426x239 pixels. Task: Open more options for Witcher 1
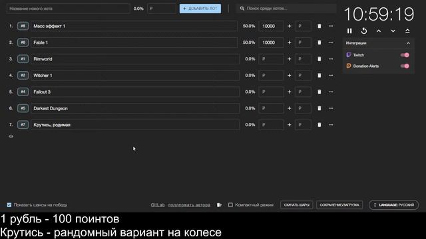tap(331, 76)
